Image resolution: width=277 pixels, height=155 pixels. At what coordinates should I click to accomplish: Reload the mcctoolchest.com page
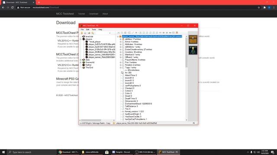click(13, 8)
